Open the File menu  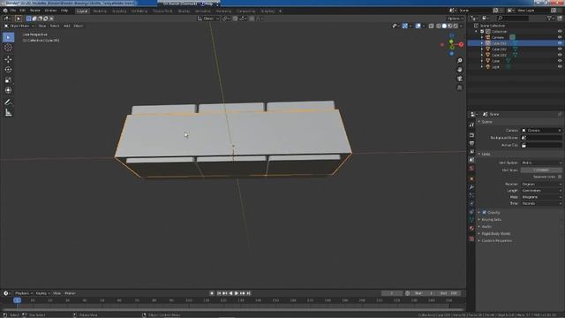point(13,11)
